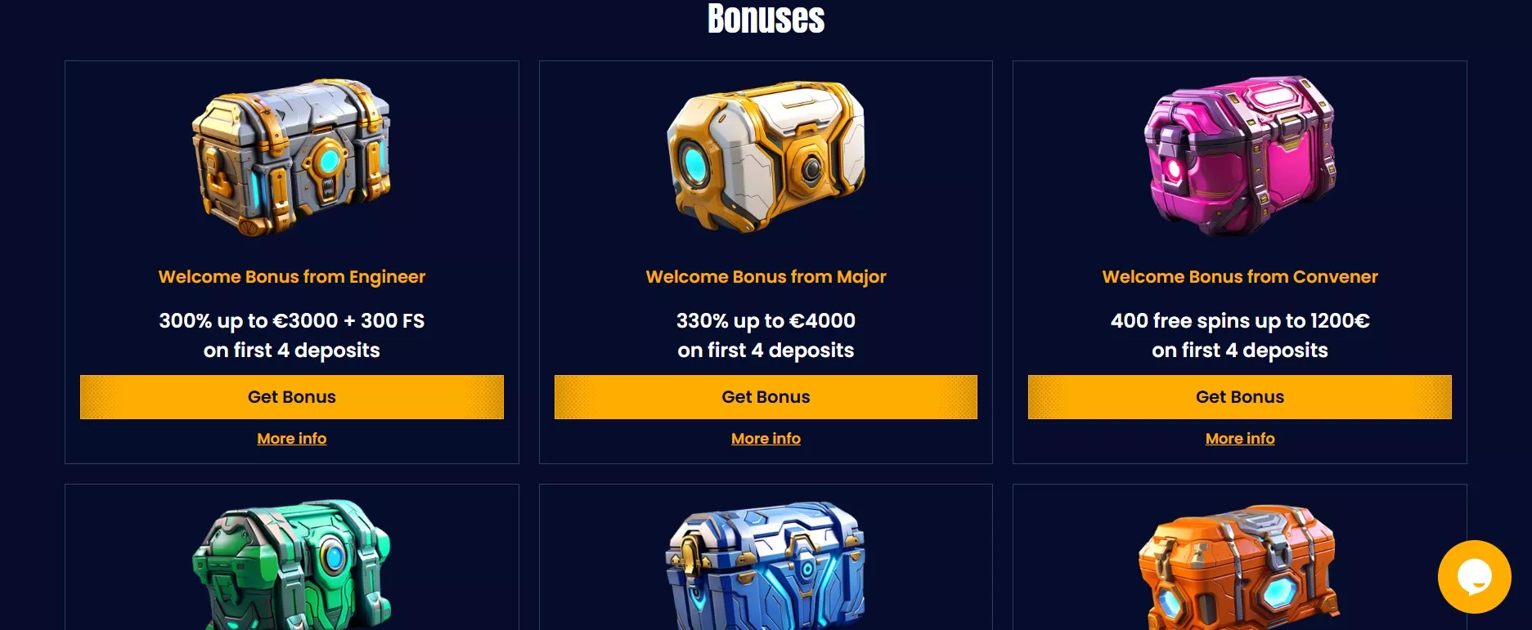Get Bonus for Welcome Bonus from Convener

(1240, 397)
